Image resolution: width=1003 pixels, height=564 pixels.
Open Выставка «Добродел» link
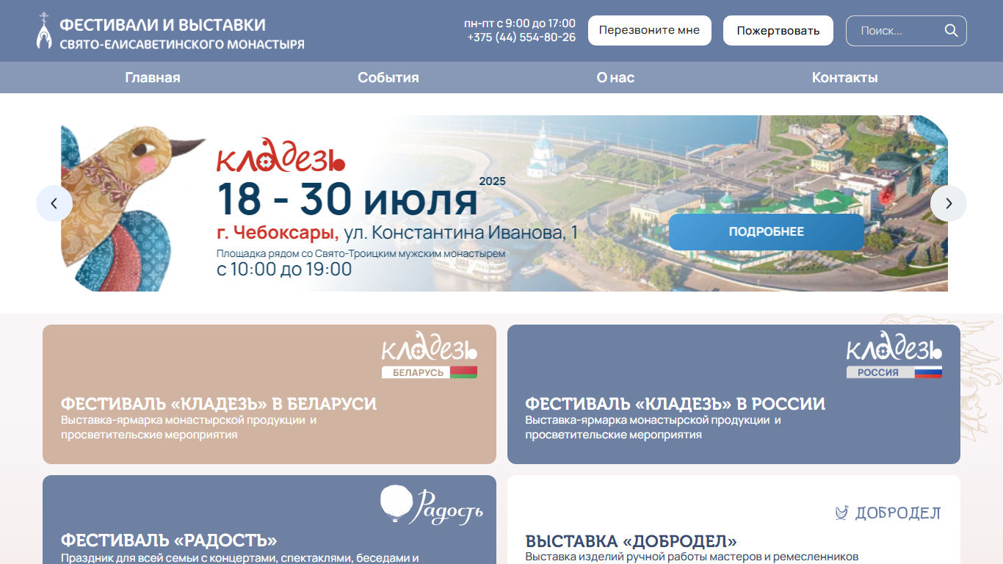631,542
